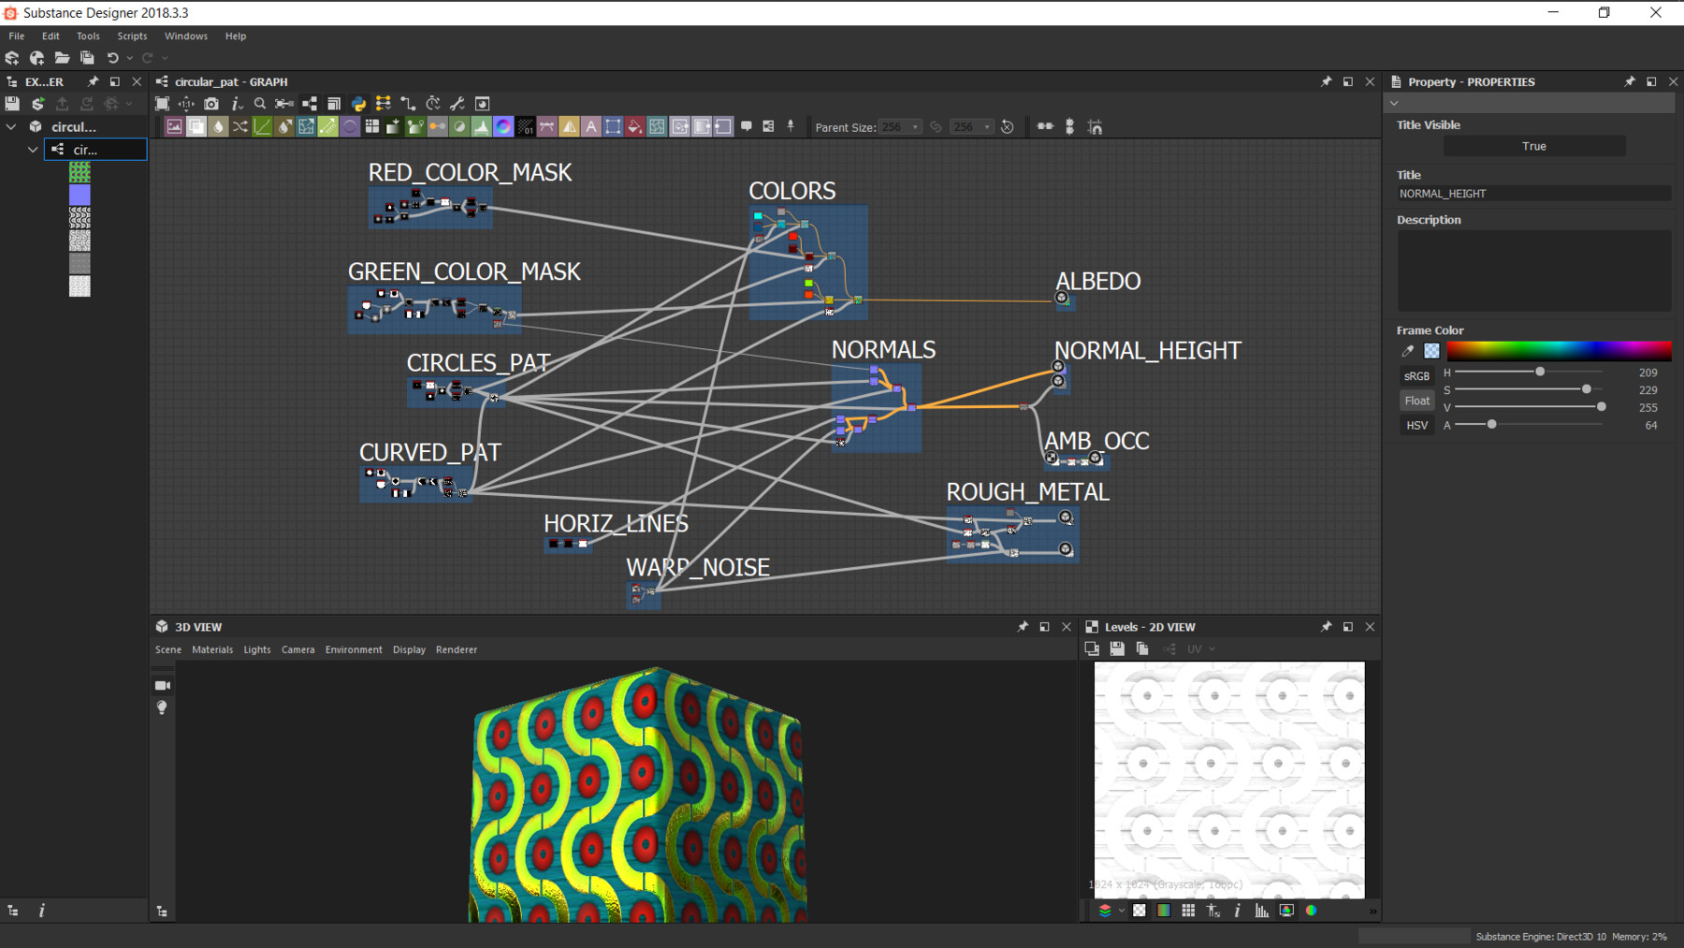
Task: Select the wrench tool in the graph toolbar
Action: pyautogui.click(x=456, y=103)
